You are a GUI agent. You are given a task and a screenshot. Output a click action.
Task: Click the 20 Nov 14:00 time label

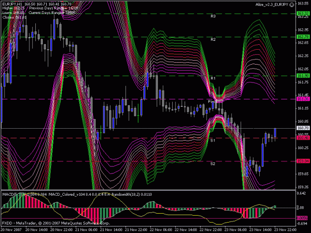click(36, 230)
